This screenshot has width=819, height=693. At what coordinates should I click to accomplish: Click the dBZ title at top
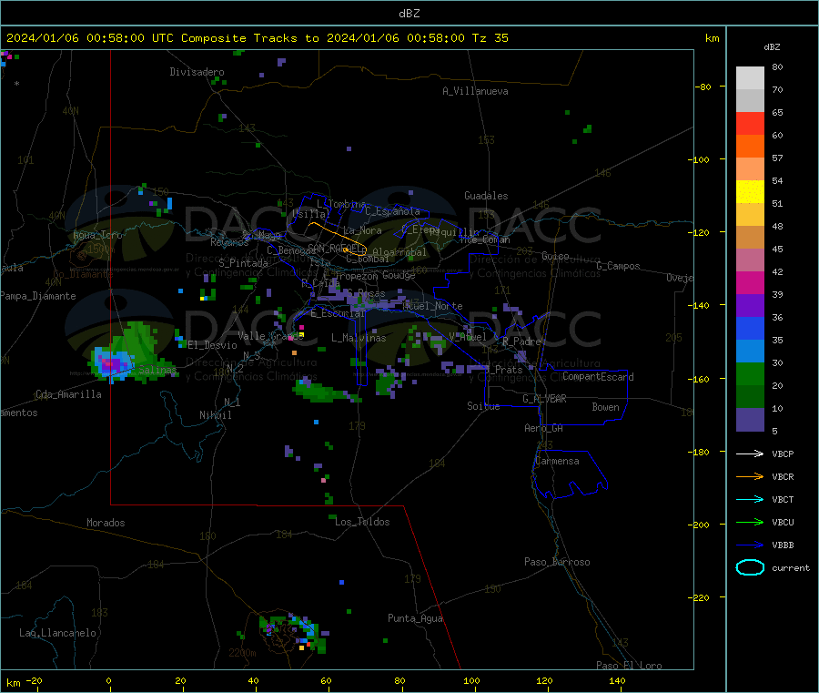click(x=409, y=14)
